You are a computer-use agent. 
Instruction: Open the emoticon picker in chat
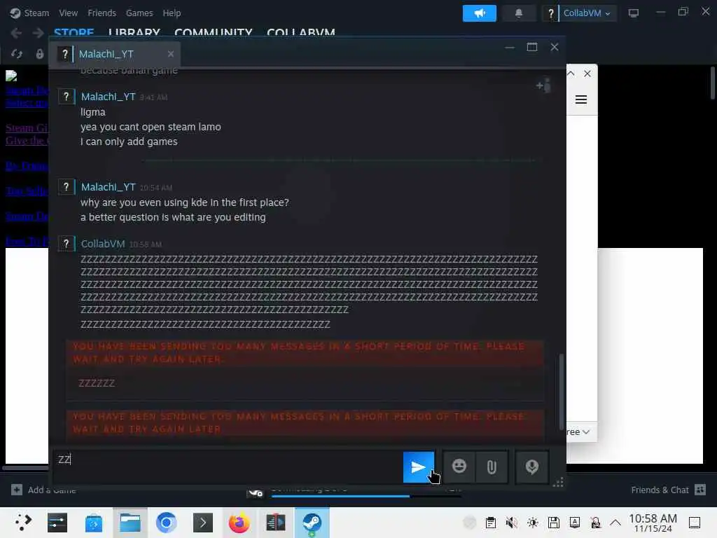pos(459,467)
